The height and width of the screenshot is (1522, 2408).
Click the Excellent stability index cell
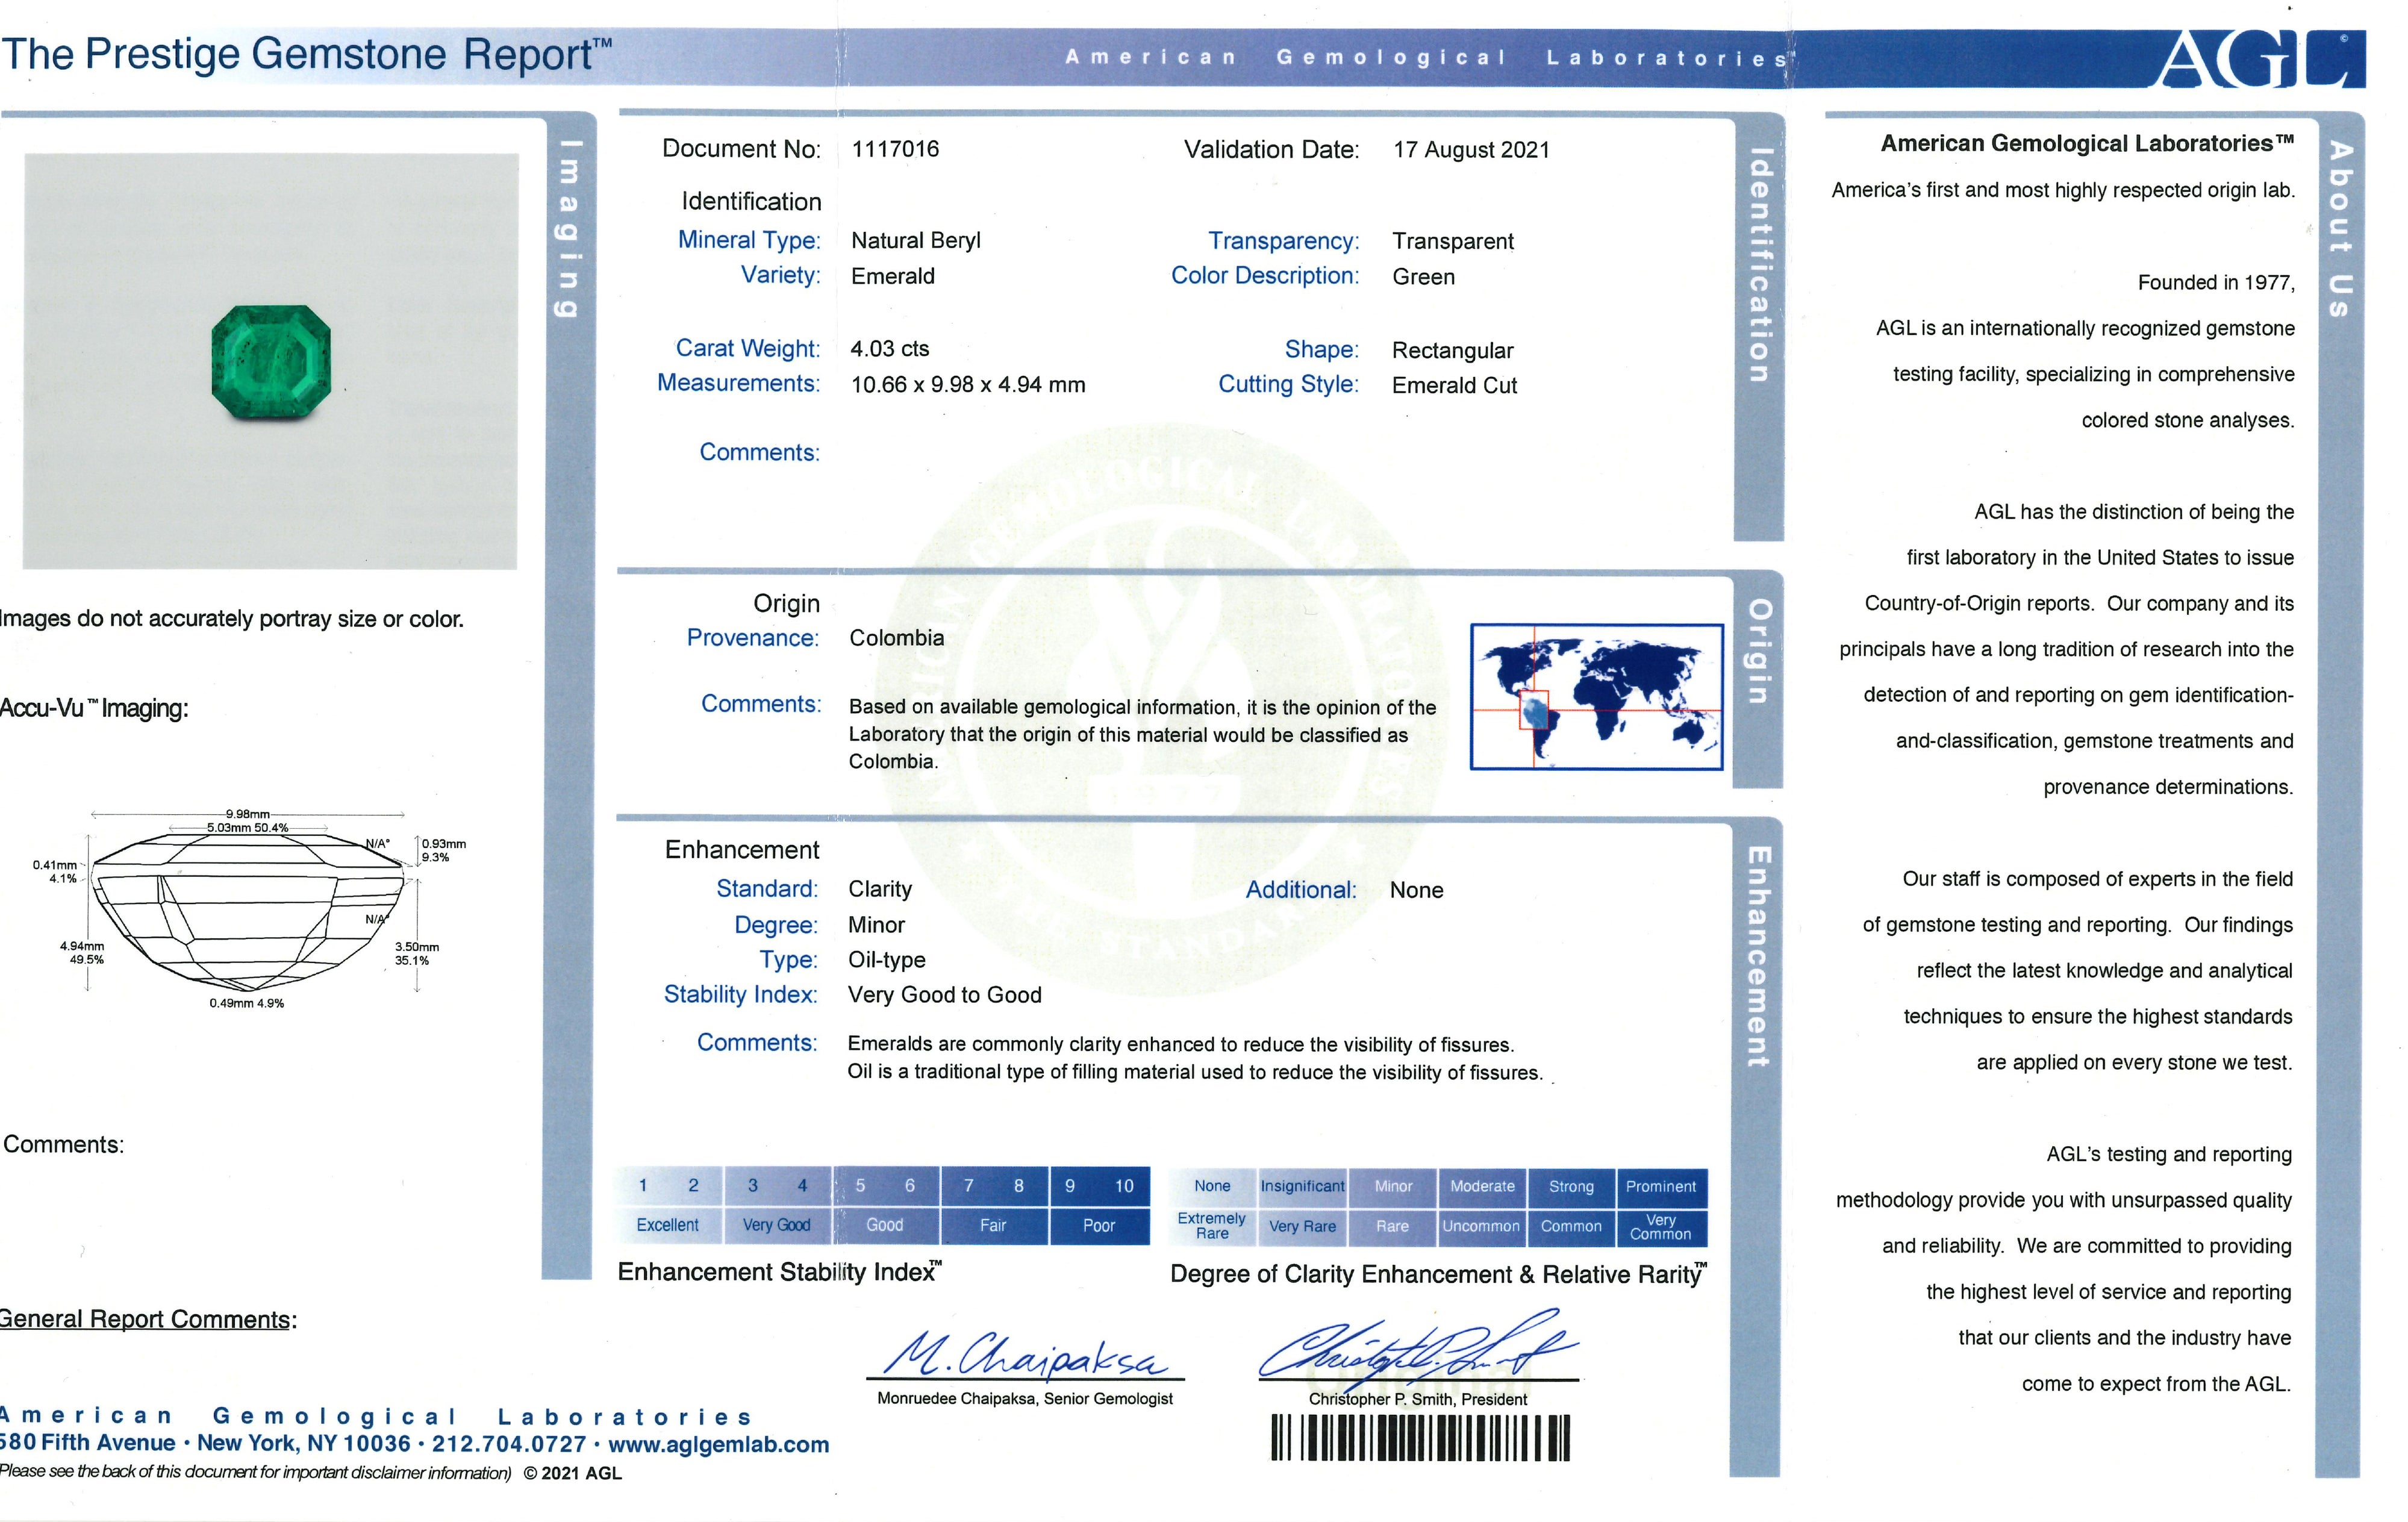(668, 1225)
